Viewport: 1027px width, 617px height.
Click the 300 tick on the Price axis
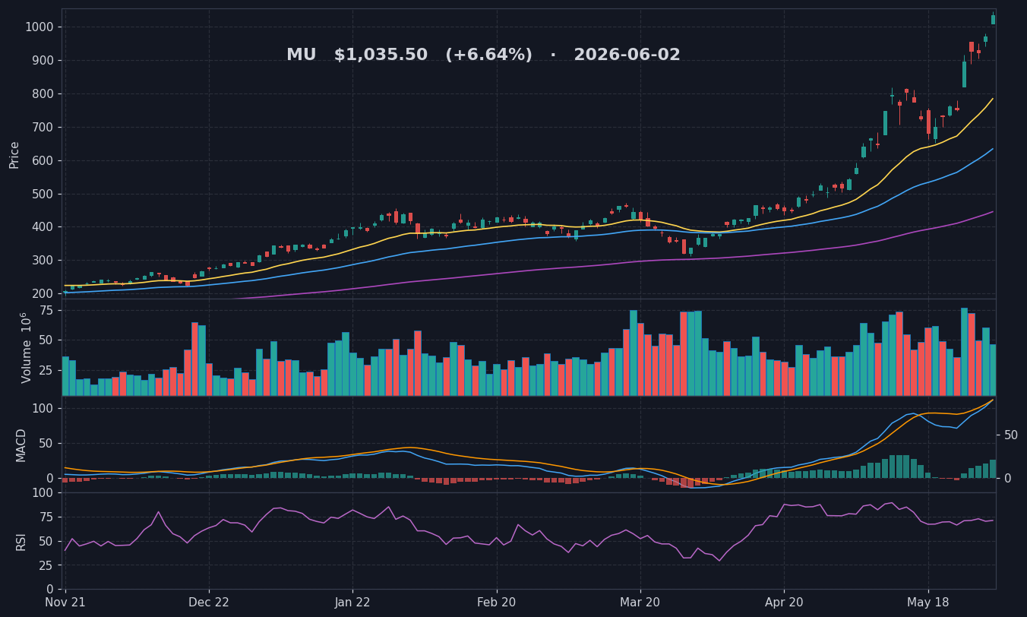click(x=43, y=261)
